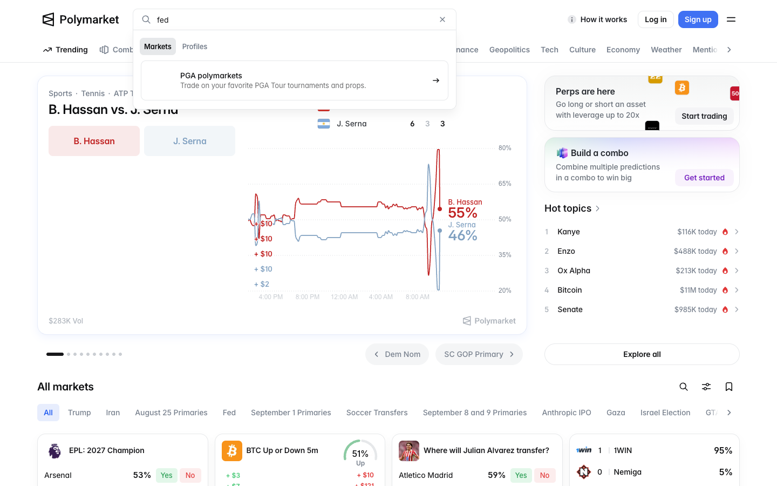The width and height of the screenshot is (777, 486).
Task: Select the last carousel dot
Action: pyautogui.click(x=120, y=354)
